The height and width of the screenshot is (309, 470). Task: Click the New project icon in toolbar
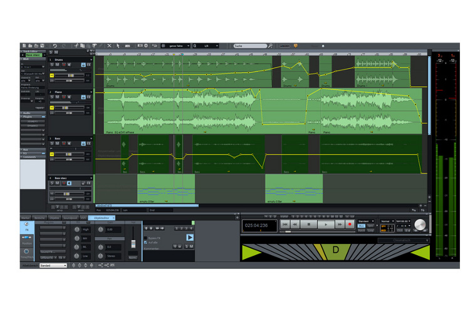pos(24,46)
